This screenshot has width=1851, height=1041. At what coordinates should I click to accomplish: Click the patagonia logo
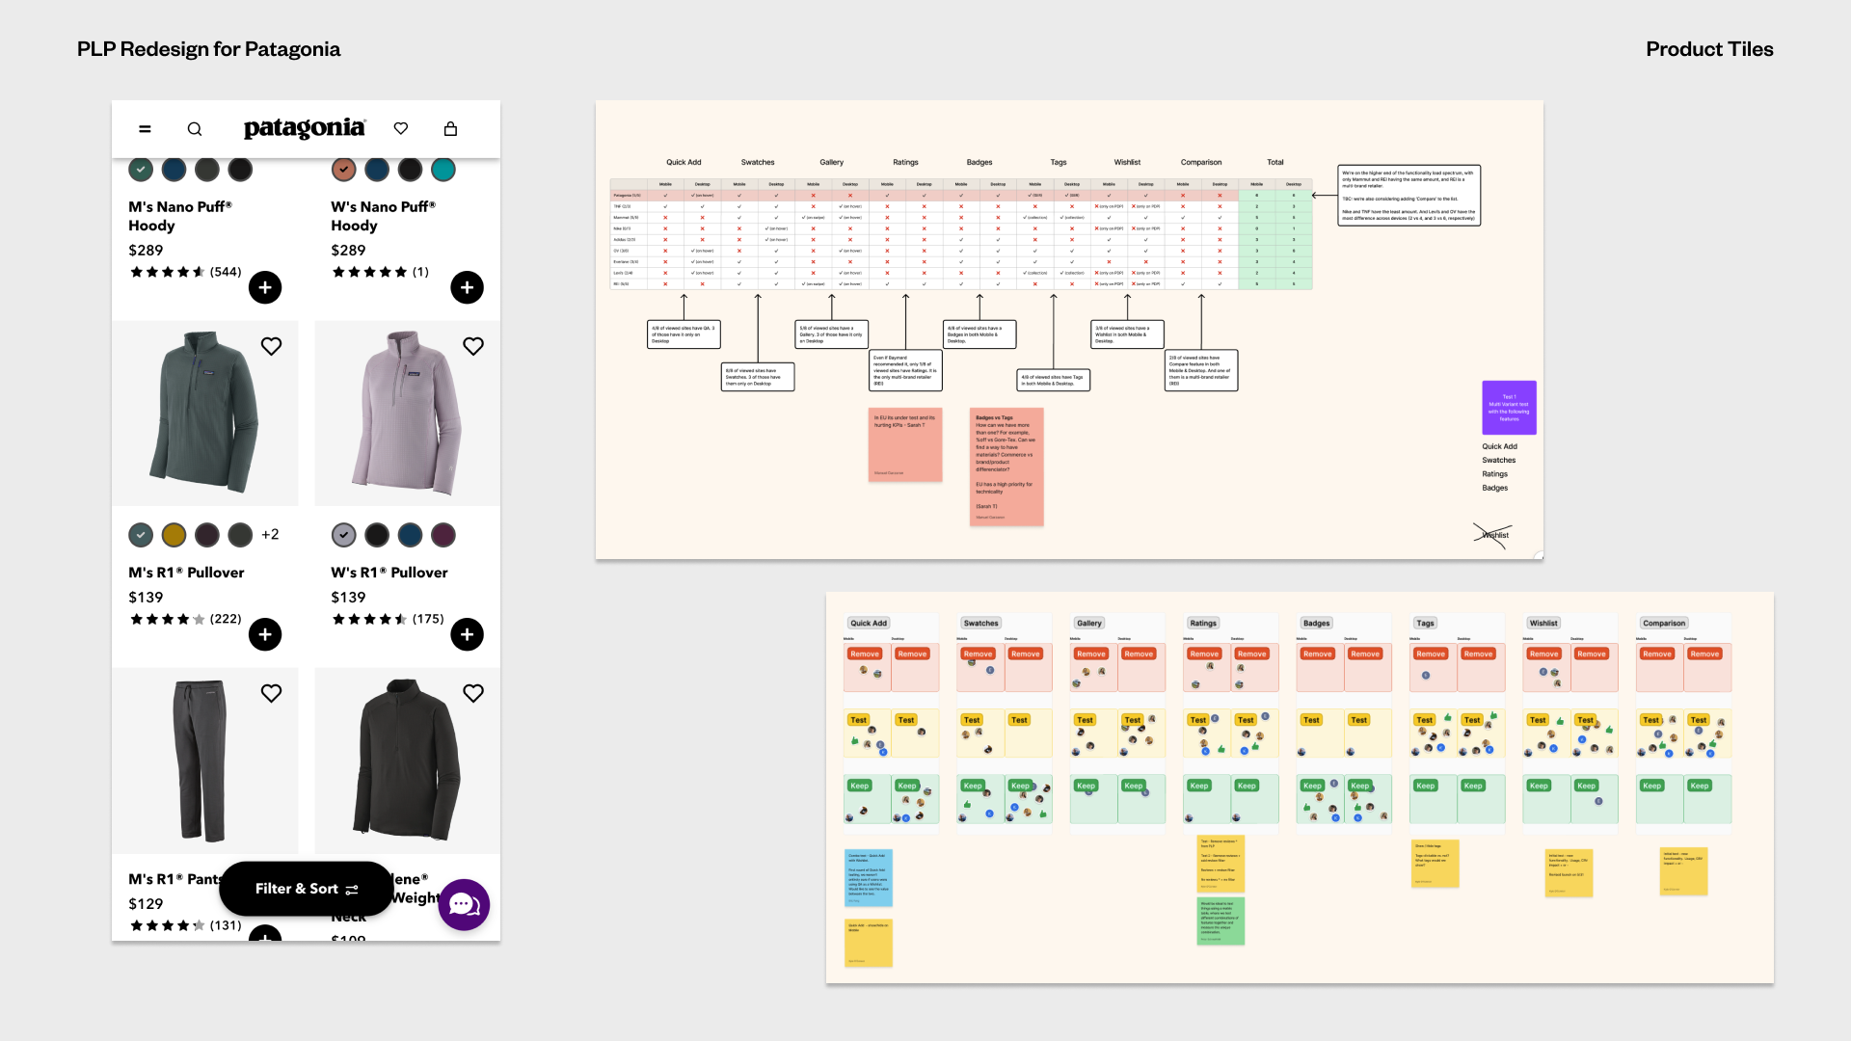pyautogui.click(x=304, y=128)
